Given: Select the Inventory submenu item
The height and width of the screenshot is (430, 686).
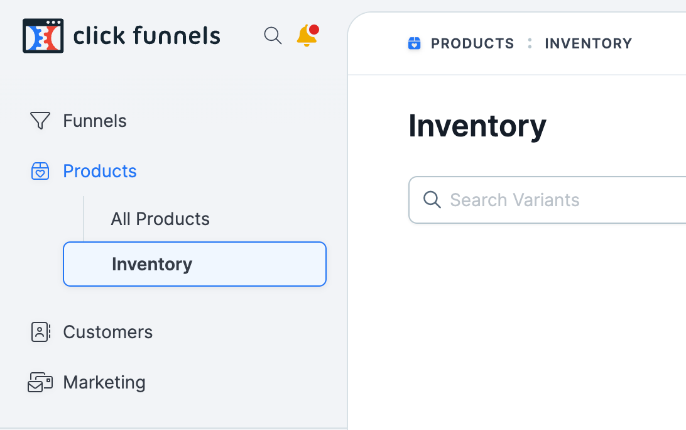Looking at the screenshot, I should click(195, 264).
